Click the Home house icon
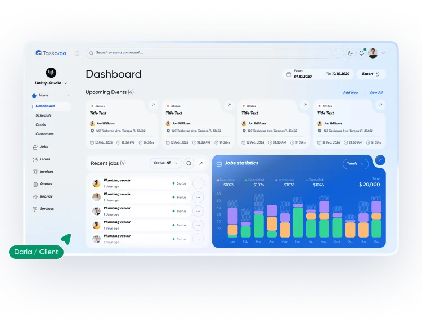The width and height of the screenshot is (422, 327). (34, 96)
